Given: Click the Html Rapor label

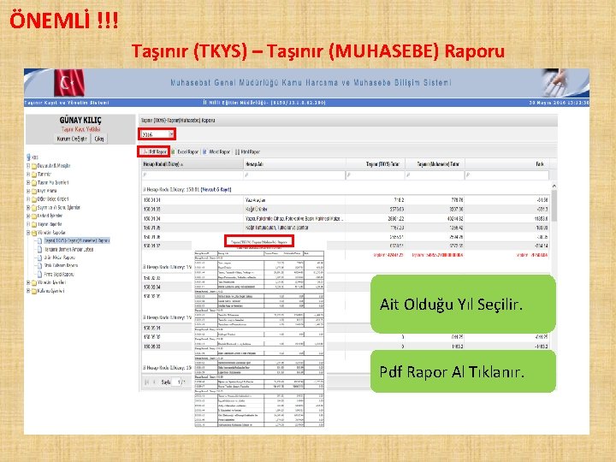Looking at the screenshot, I should tap(250, 151).
